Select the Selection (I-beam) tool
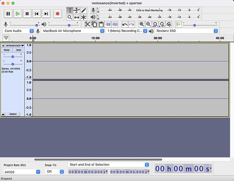The height and width of the screenshot is (181, 234). [70, 10]
